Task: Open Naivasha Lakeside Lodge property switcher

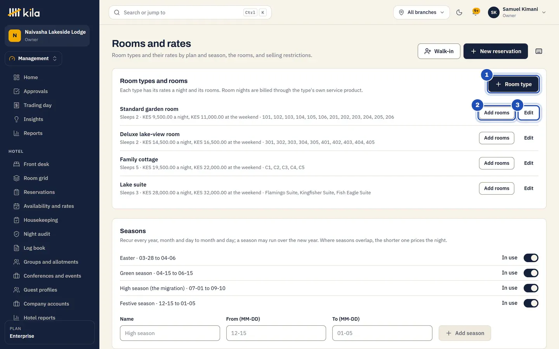Action: (x=47, y=36)
